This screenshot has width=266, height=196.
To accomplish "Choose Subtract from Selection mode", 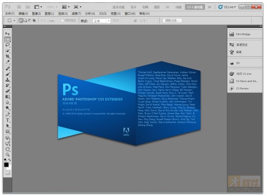I will coord(29,21).
